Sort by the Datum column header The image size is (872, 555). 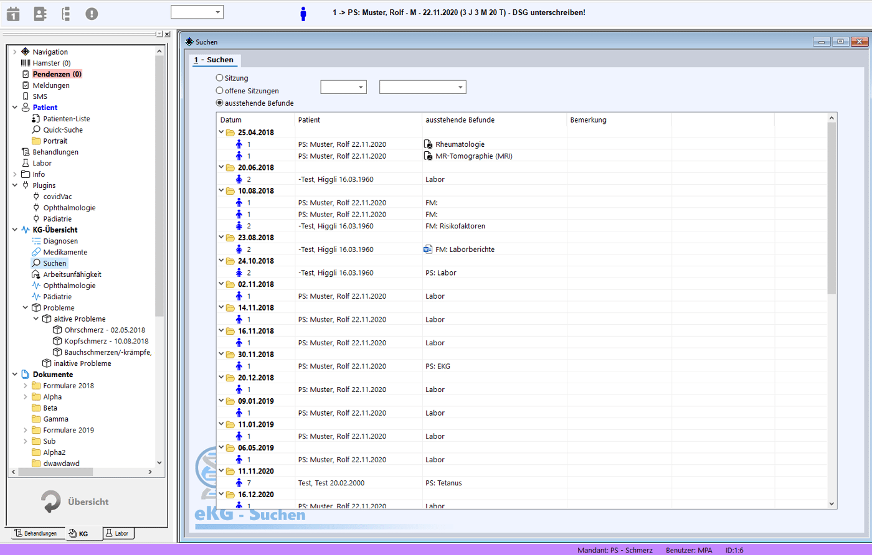tap(255, 119)
